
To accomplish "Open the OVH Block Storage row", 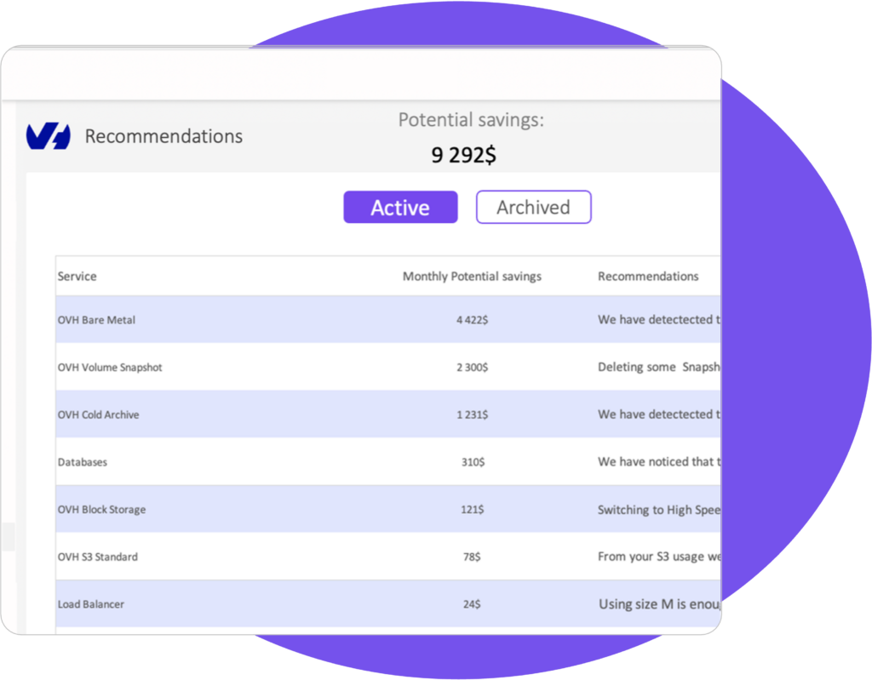I will (x=388, y=509).
